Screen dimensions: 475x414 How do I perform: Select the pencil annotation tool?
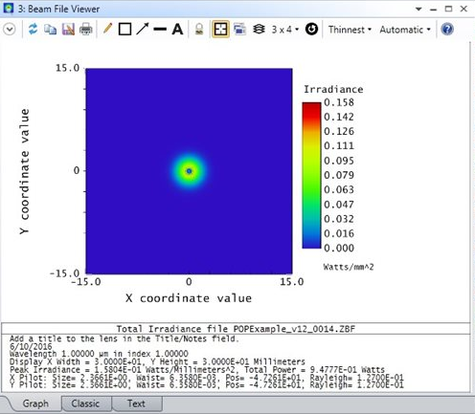pos(107,29)
